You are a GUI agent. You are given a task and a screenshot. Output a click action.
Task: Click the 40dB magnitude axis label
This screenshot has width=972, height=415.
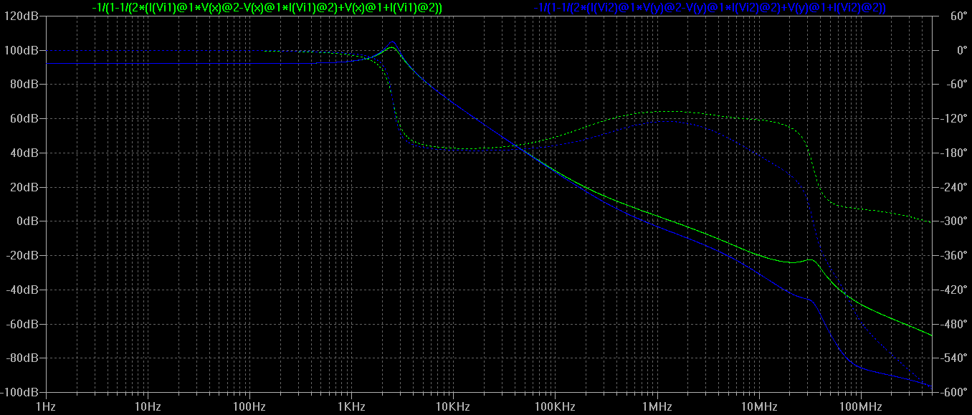(x=24, y=153)
